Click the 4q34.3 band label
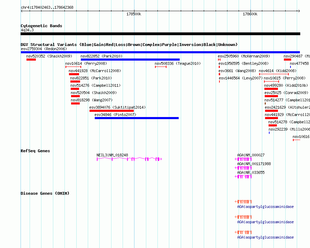Image resolution: width=310 pixels, height=248 pixels. [27, 30]
